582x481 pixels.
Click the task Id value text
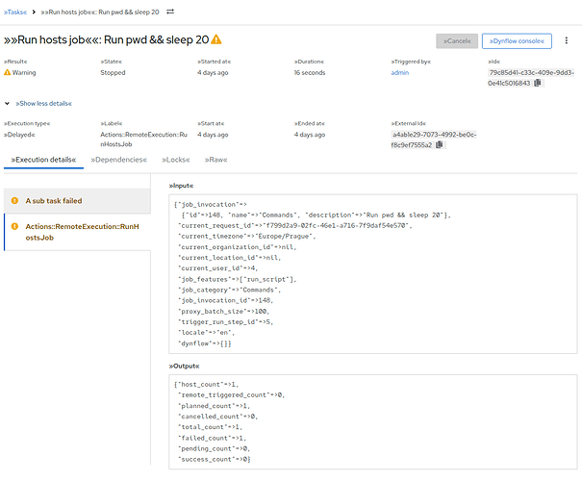tap(531, 78)
